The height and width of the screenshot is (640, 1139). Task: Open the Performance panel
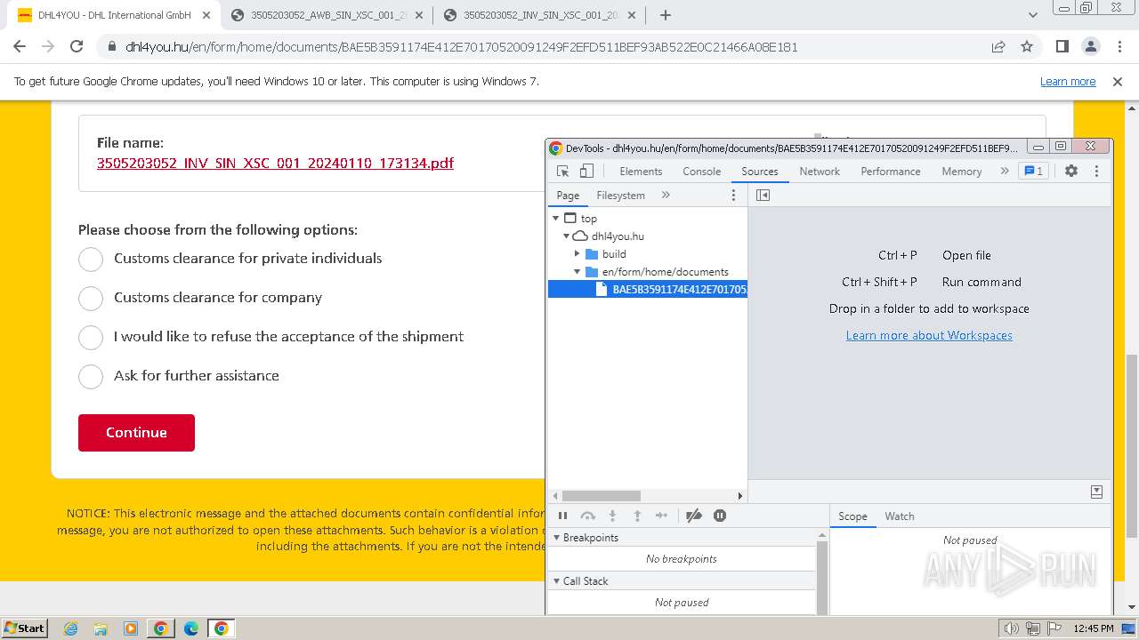click(890, 172)
